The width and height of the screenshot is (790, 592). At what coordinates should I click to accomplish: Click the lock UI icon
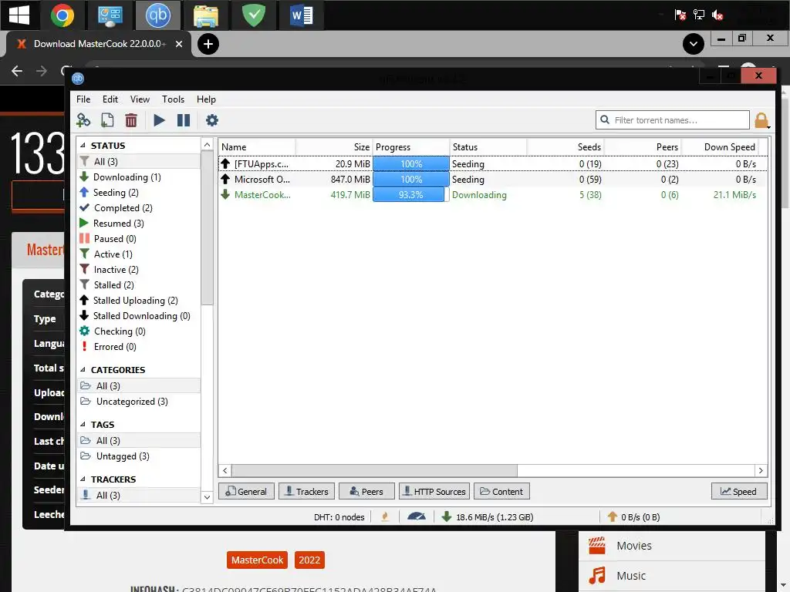tap(761, 120)
